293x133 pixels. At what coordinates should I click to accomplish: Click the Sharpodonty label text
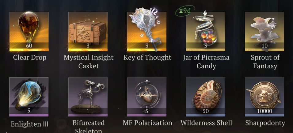(265, 123)
